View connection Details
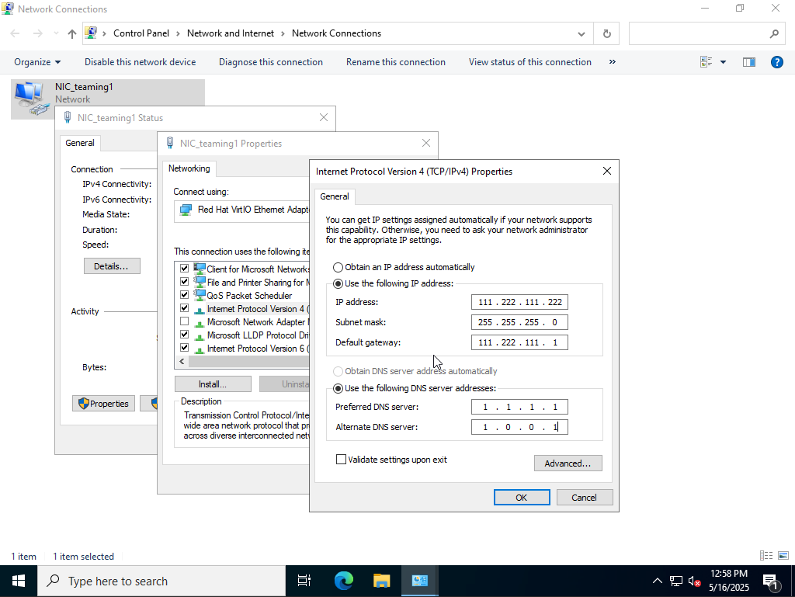 point(112,266)
